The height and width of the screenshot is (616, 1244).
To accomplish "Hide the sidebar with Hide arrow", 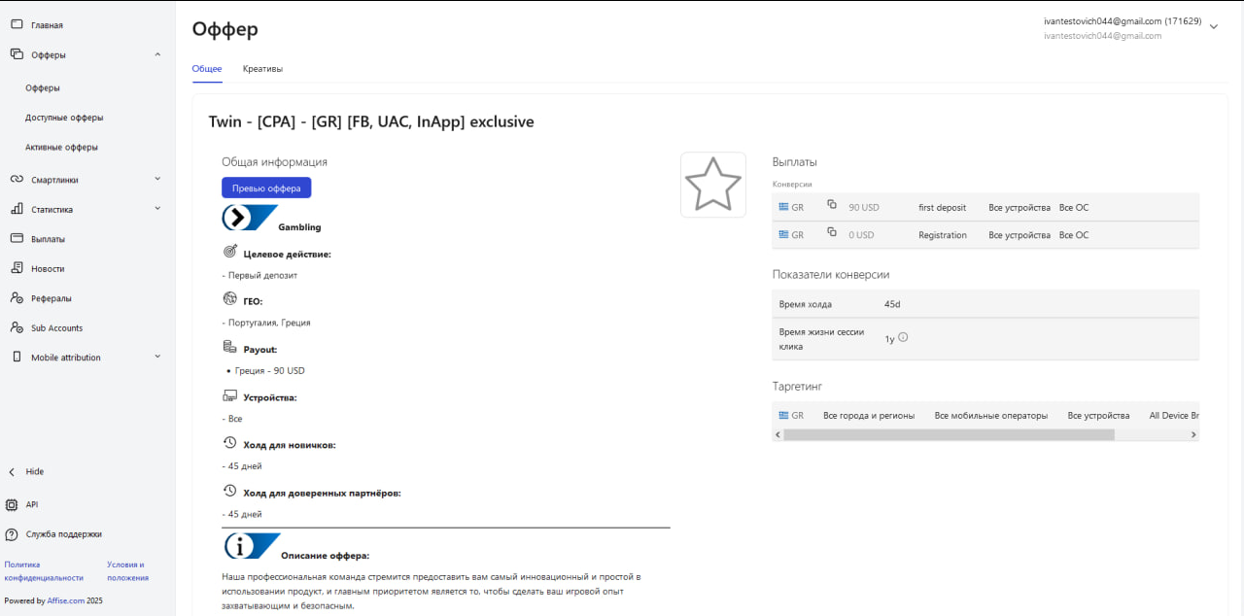I will (13, 471).
